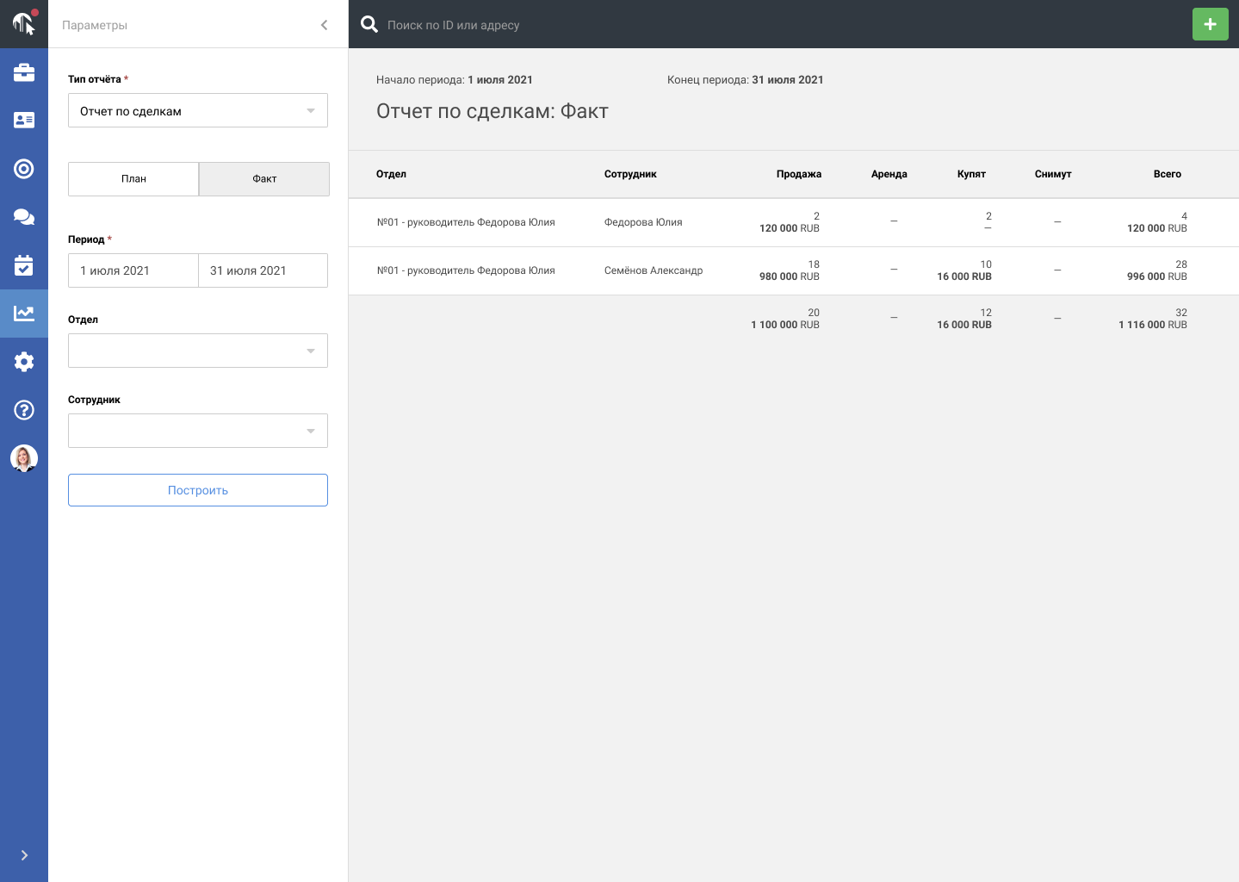Image resolution: width=1239 pixels, height=882 pixels.
Task: Select employee Семёнов Александр in table
Action: tap(654, 270)
